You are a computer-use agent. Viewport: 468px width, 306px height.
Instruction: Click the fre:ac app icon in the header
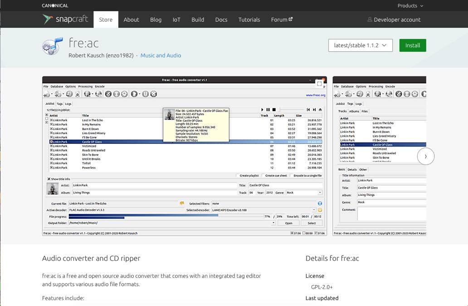click(x=52, y=47)
